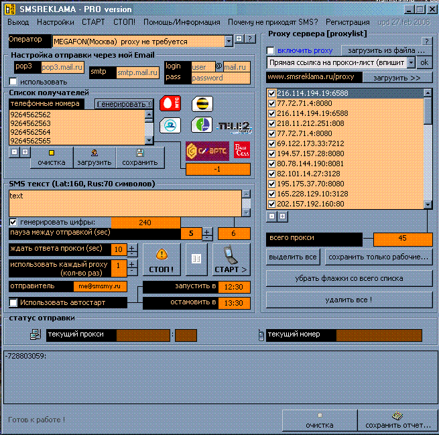Click the SMSREKLAMA title bar app icon

pos(10,9)
